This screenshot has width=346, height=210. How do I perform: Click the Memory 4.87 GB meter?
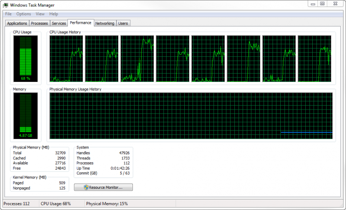[26, 116]
